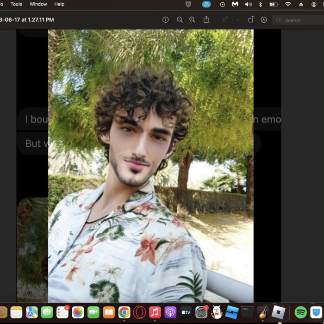The height and width of the screenshot is (324, 324).
Task: Open the Tools menu
Action: tap(16, 4)
